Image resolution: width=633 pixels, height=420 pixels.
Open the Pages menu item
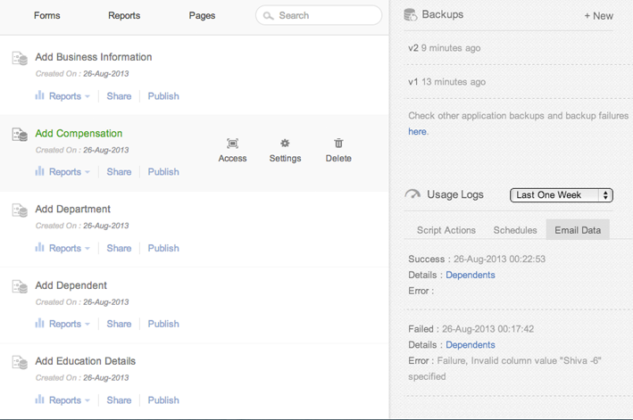click(202, 16)
